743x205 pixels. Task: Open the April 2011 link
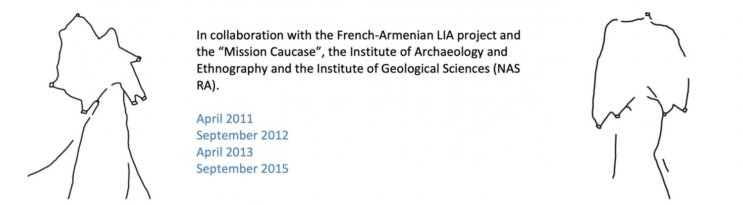click(224, 119)
